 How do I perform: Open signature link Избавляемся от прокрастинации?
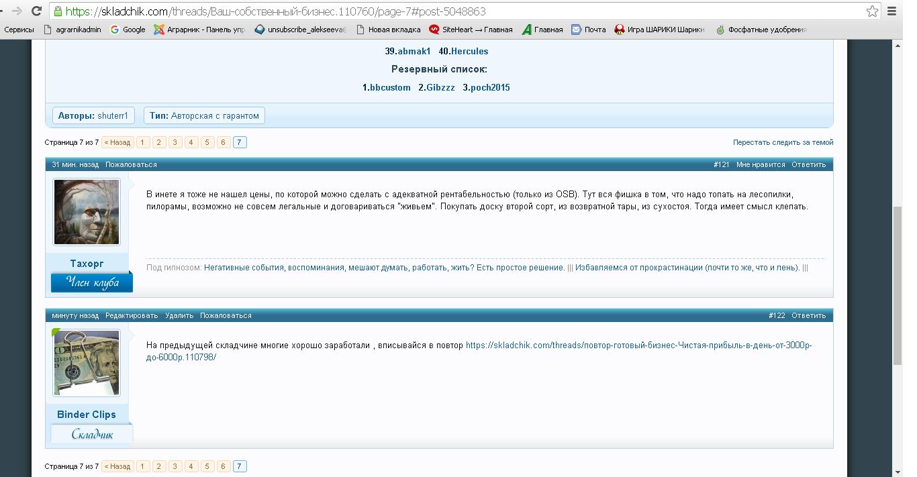(687, 268)
